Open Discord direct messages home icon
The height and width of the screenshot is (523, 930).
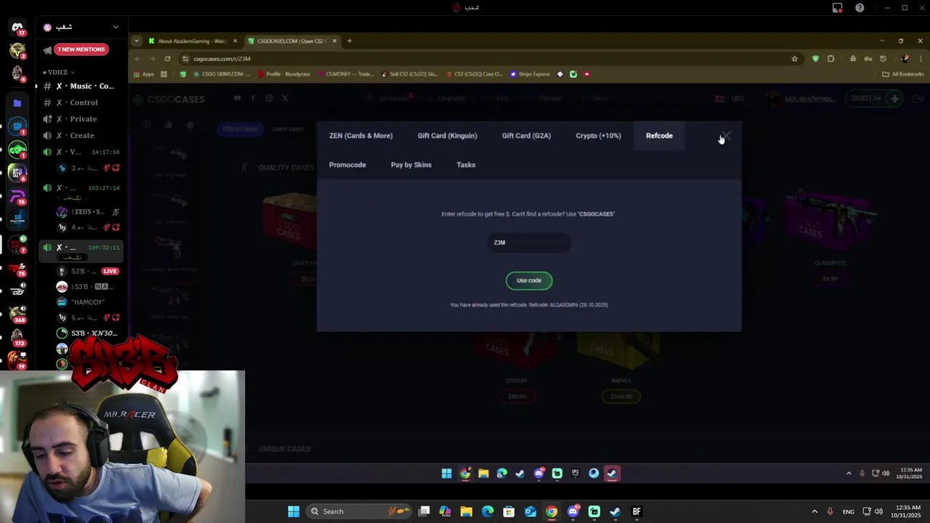17,28
